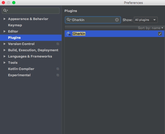This screenshot has width=165, height=134.
Task: Open the Sort by name dropdown
Action: coord(151,28)
